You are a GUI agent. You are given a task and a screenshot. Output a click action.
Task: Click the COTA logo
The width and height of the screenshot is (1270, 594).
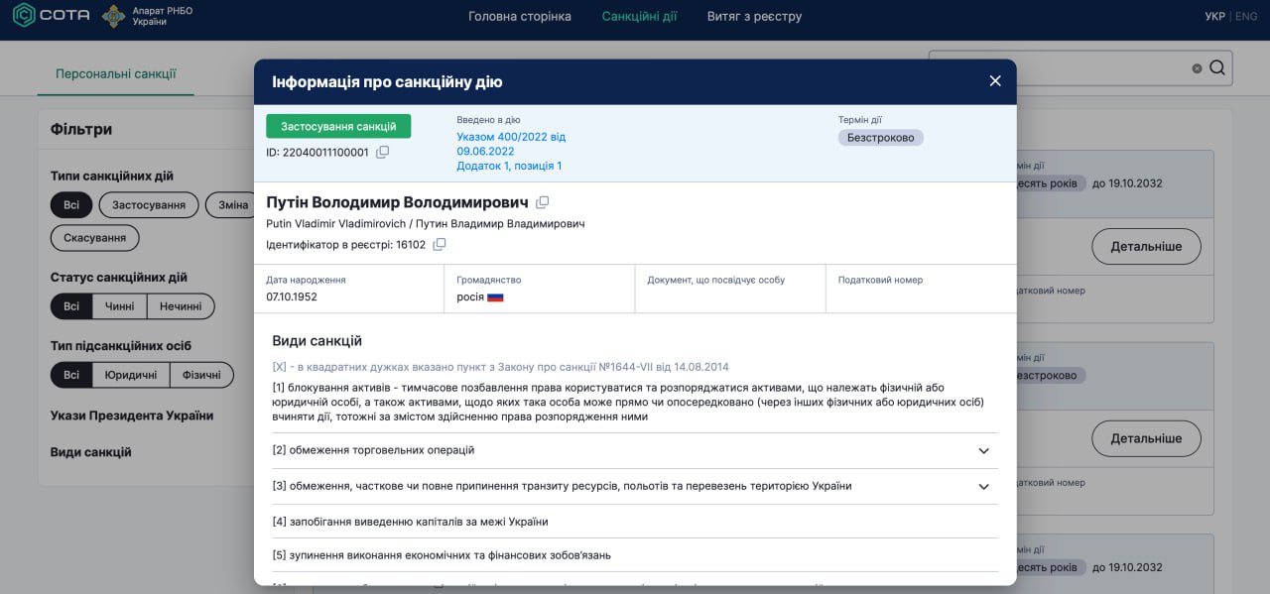(52, 16)
